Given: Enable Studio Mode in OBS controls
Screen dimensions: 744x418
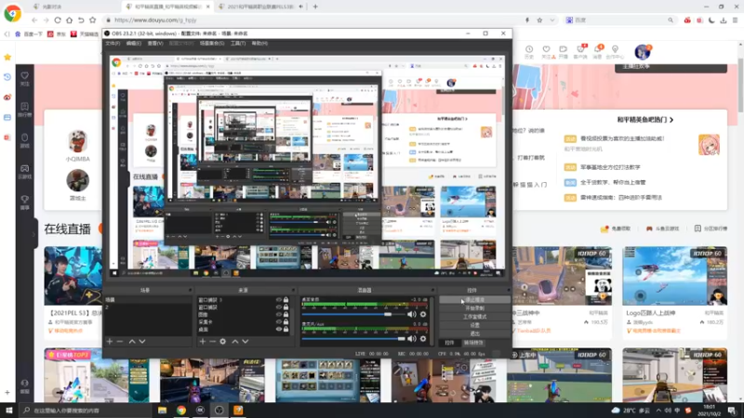Looking at the screenshot, I should 474,317.
